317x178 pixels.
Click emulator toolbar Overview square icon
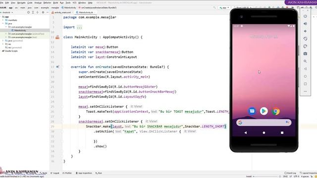click(x=305, y=84)
